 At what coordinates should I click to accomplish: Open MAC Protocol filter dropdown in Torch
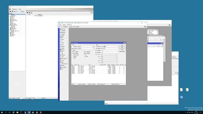pos(117,54)
